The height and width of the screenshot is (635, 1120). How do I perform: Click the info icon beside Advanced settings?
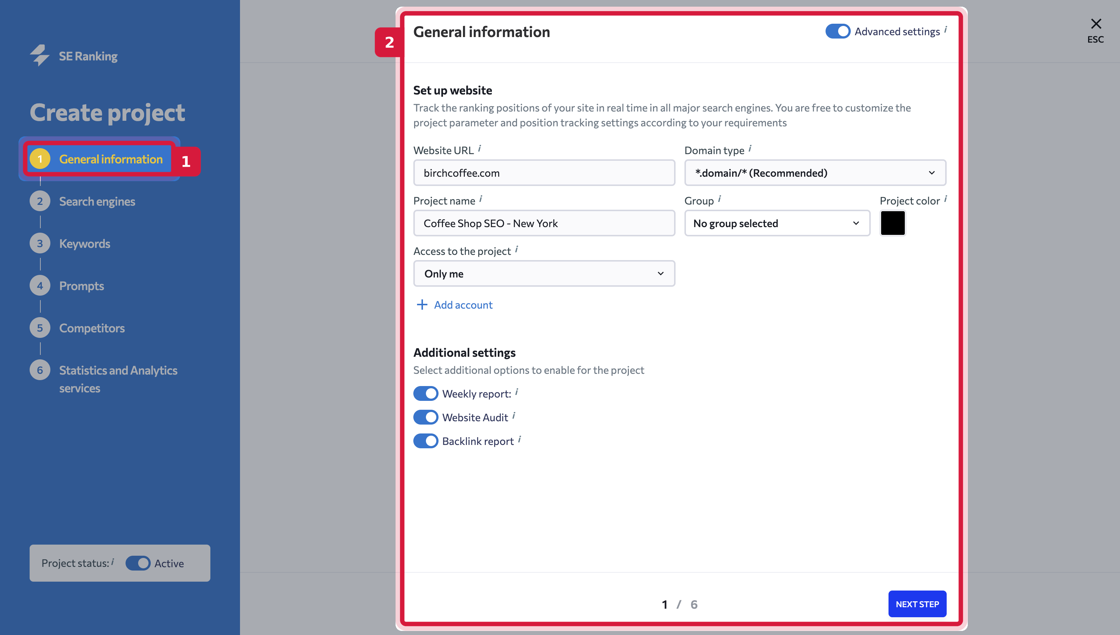(x=945, y=30)
